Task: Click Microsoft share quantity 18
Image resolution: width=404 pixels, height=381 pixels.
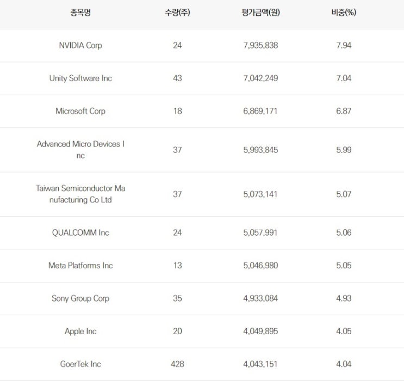Action: (177, 111)
